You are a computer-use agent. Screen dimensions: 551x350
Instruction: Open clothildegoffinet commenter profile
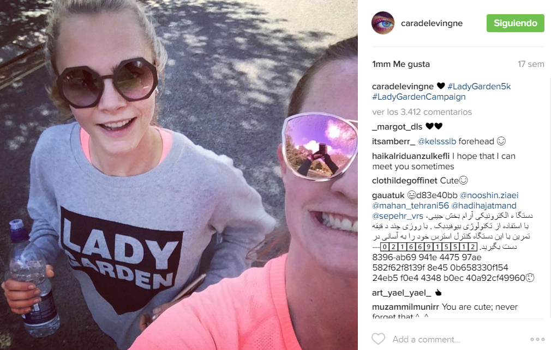(x=405, y=181)
